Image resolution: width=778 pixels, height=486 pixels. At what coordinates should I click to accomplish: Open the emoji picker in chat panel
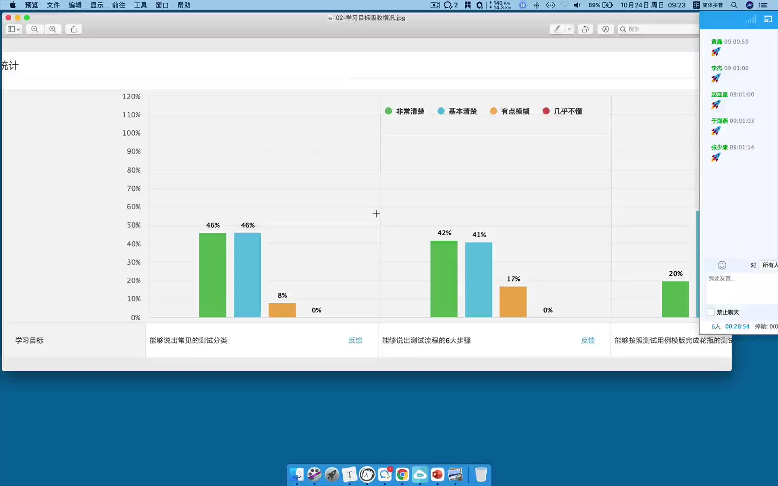[x=722, y=265]
